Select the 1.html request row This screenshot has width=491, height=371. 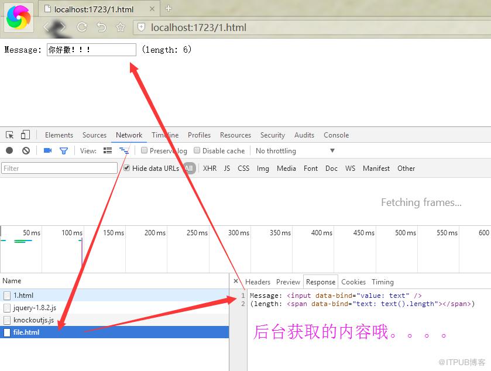114,295
